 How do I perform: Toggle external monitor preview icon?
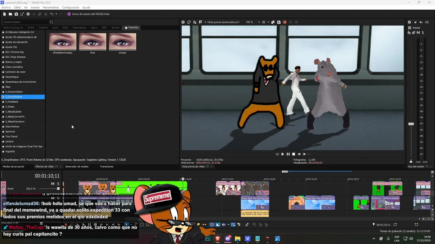(189, 22)
